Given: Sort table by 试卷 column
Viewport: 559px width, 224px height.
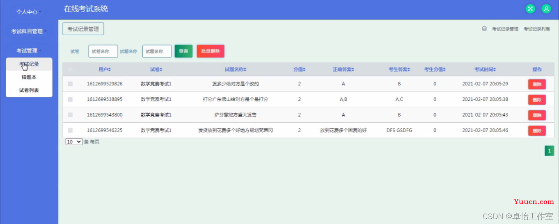Looking at the screenshot, I should coord(156,70).
